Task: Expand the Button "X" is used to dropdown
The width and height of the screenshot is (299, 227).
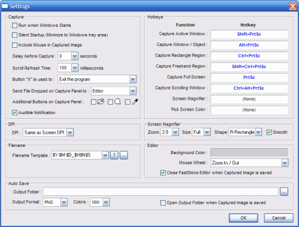Action: (133, 79)
